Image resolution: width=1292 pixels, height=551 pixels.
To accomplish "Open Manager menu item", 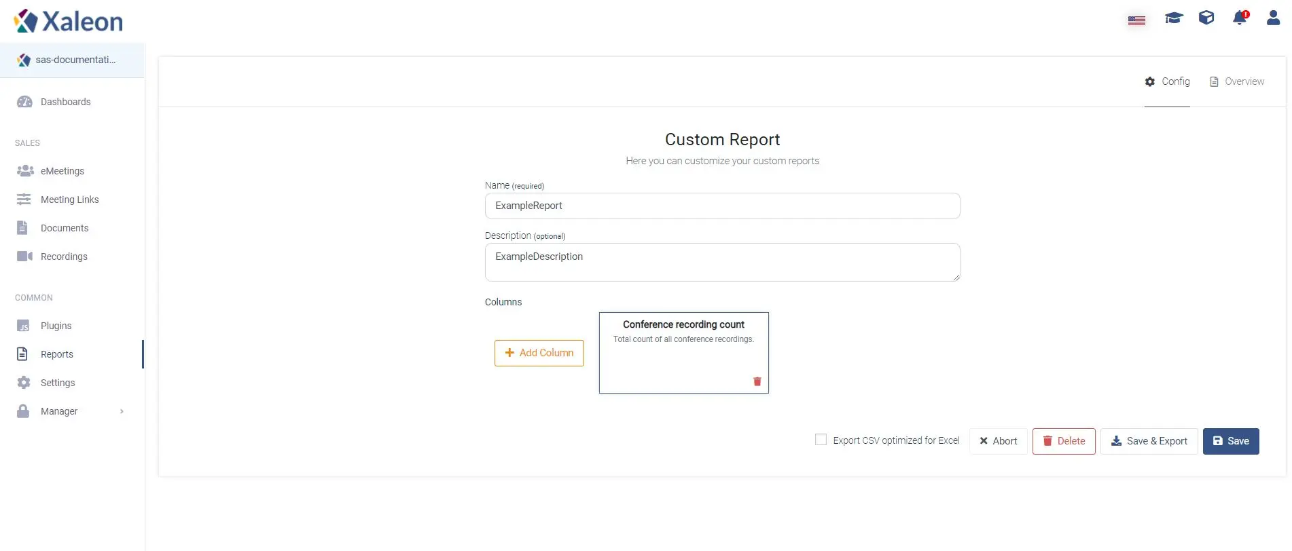I will pos(72,411).
